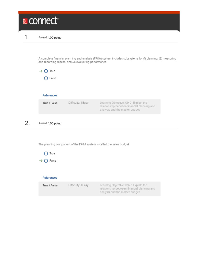Click the green arrow beside question 2's False
The width and height of the screenshot is (198, 264).
41,161
